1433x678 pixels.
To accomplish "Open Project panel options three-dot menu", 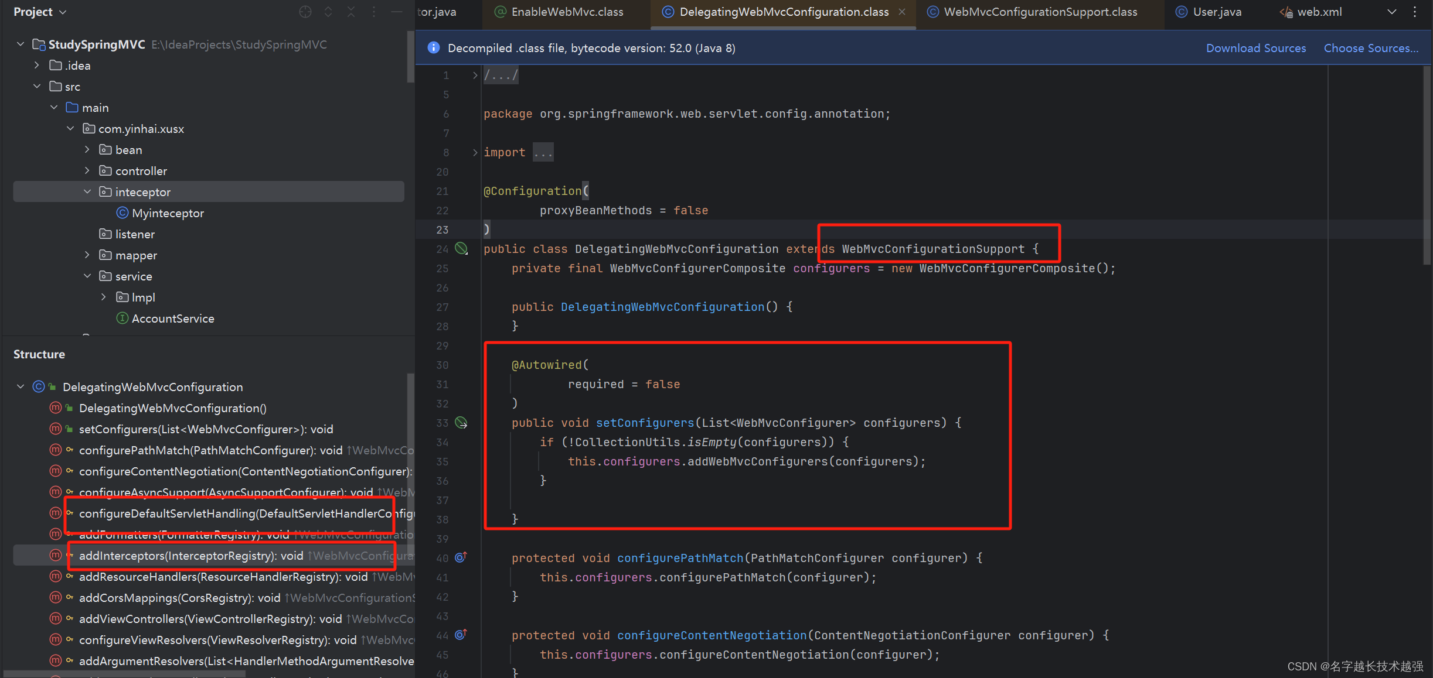I will coord(374,12).
